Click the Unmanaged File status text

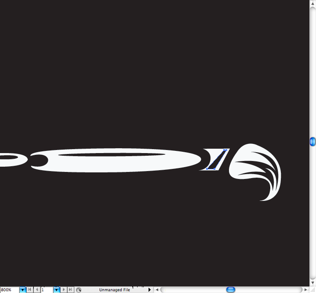tap(114, 290)
